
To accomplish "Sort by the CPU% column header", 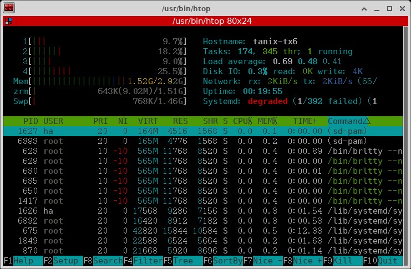I will [x=242, y=121].
